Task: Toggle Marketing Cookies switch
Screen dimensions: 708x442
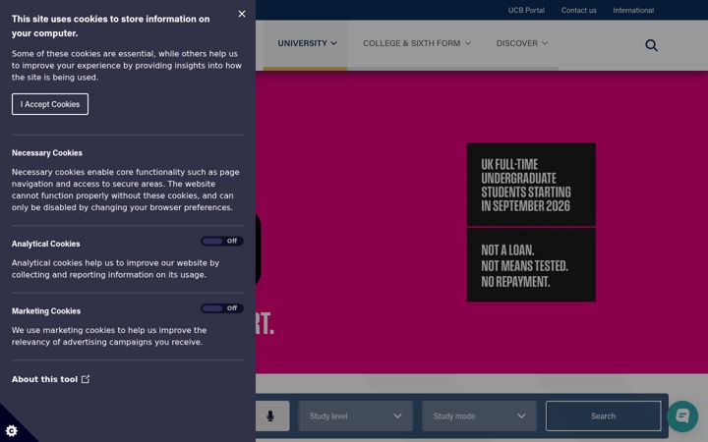Action: [221, 308]
